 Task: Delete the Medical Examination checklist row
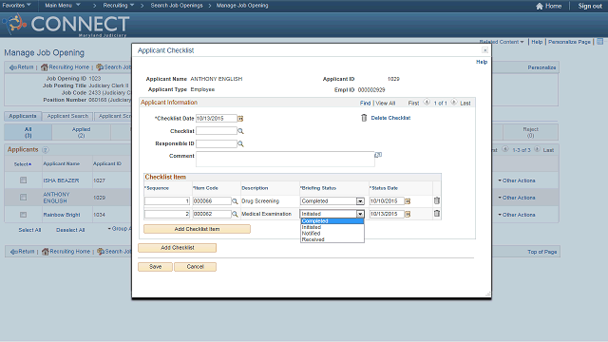point(437,213)
